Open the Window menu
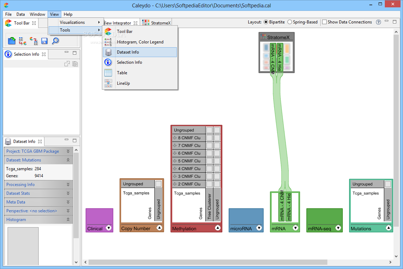The image size is (403, 269). coord(37,14)
